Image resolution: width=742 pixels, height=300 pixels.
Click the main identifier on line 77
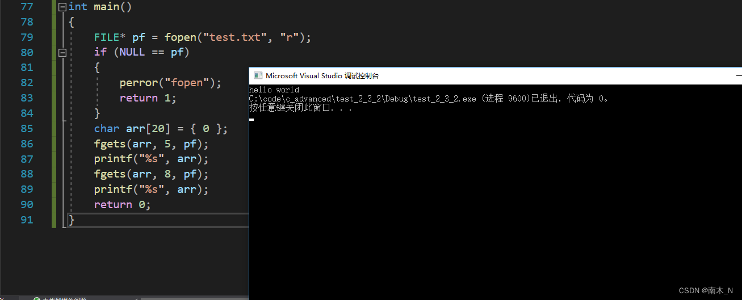tap(107, 7)
